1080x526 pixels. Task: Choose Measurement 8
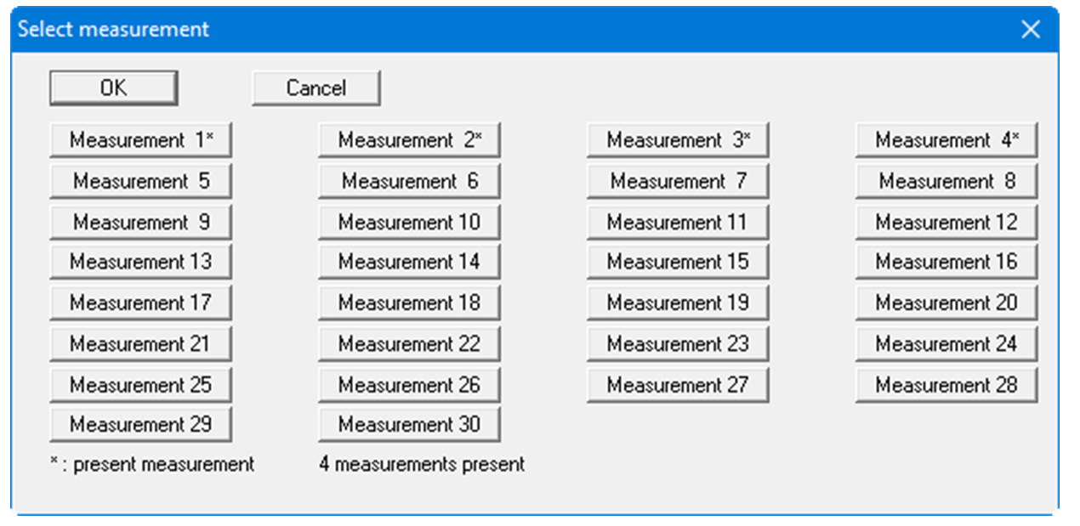pos(946,182)
